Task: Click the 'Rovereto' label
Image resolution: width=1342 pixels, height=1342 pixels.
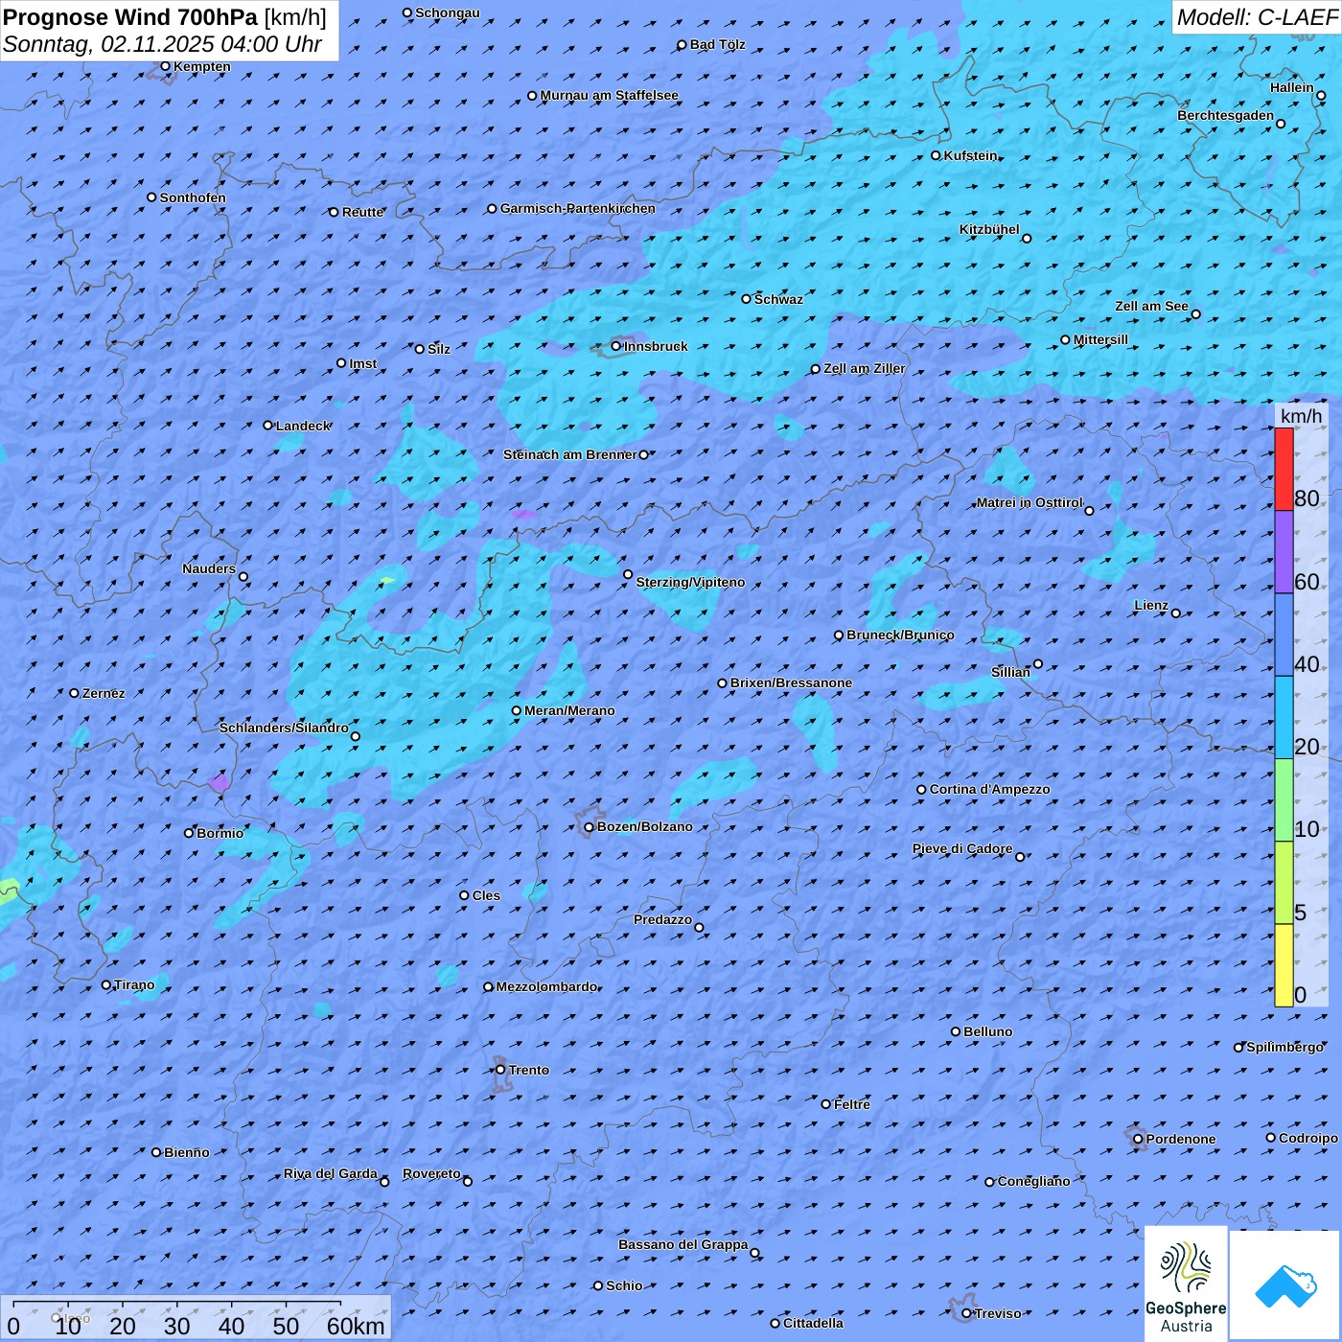Action: click(x=431, y=1173)
